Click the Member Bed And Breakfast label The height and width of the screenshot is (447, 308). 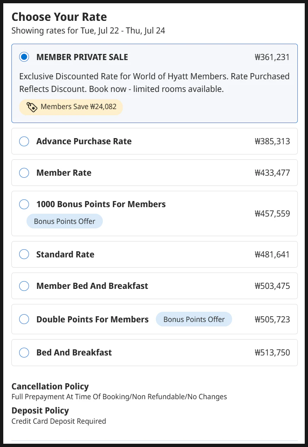(92, 286)
